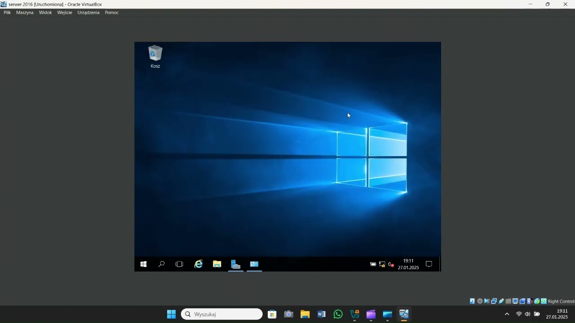Screen dimensions: 575x323
Task: Expand hidden icons chevron in host tray
Action: [x=507, y=314]
